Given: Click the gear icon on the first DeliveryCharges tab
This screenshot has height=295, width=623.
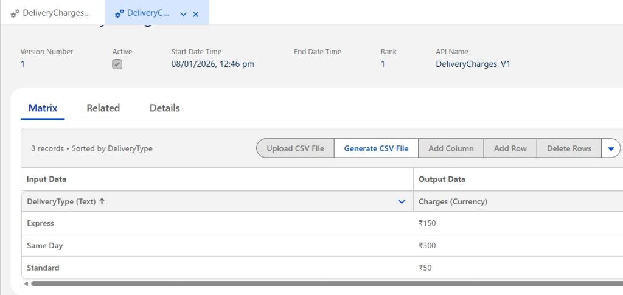Looking at the screenshot, I should [x=15, y=13].
